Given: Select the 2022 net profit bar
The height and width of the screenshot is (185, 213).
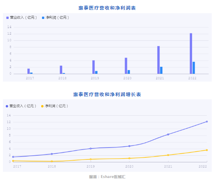Looking at the screenshot, I should point(194,68).
